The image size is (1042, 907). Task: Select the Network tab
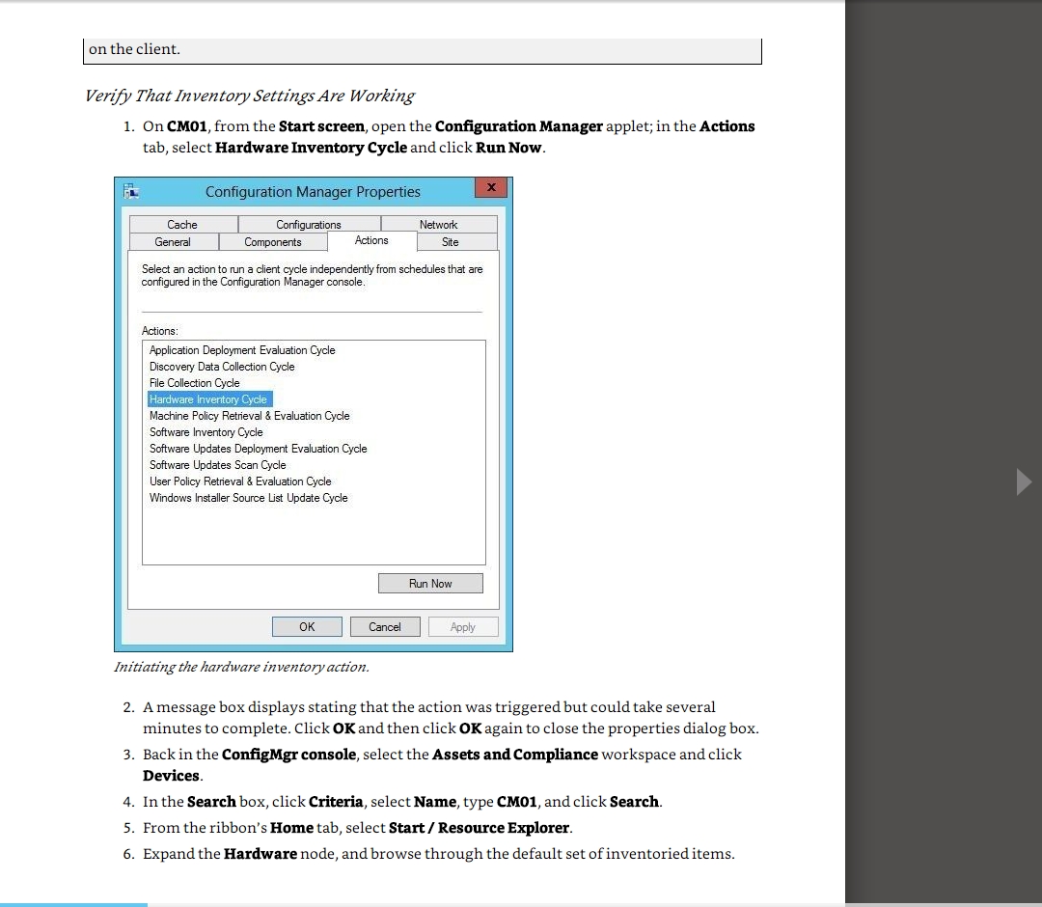pos(438,225)
